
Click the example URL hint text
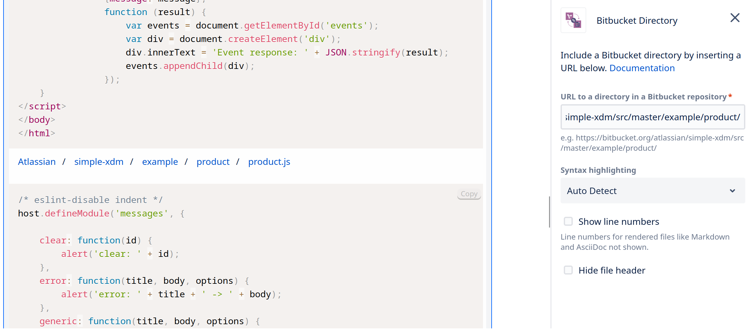coord(652,143)
